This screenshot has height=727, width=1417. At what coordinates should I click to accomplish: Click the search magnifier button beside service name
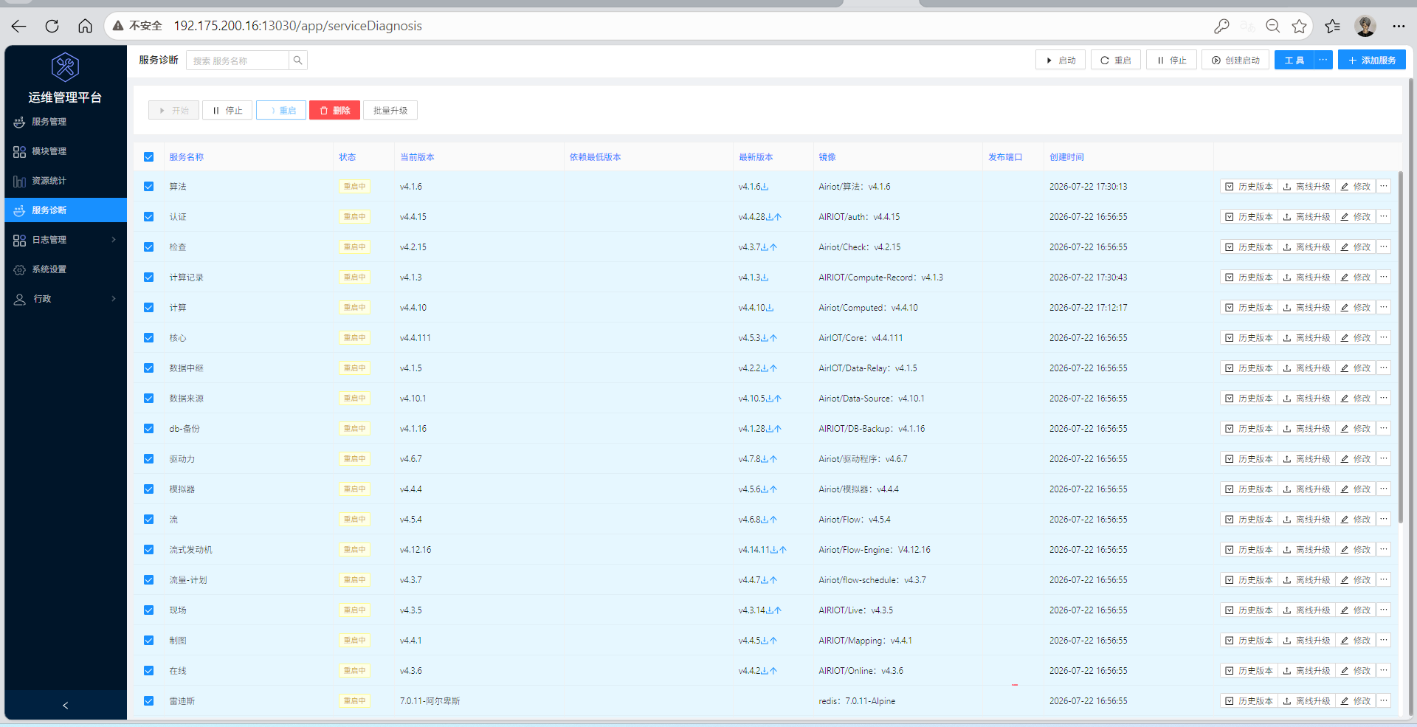point(298,61)
